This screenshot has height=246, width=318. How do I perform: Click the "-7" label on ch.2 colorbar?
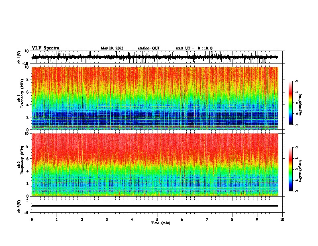click(296, 191)
